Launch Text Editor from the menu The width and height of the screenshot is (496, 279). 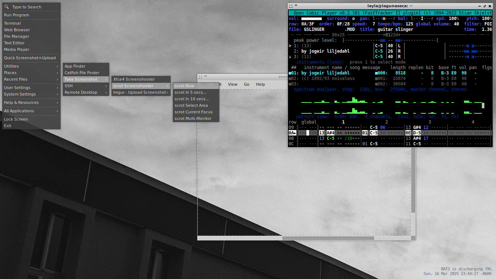click(x=31, y=43)
